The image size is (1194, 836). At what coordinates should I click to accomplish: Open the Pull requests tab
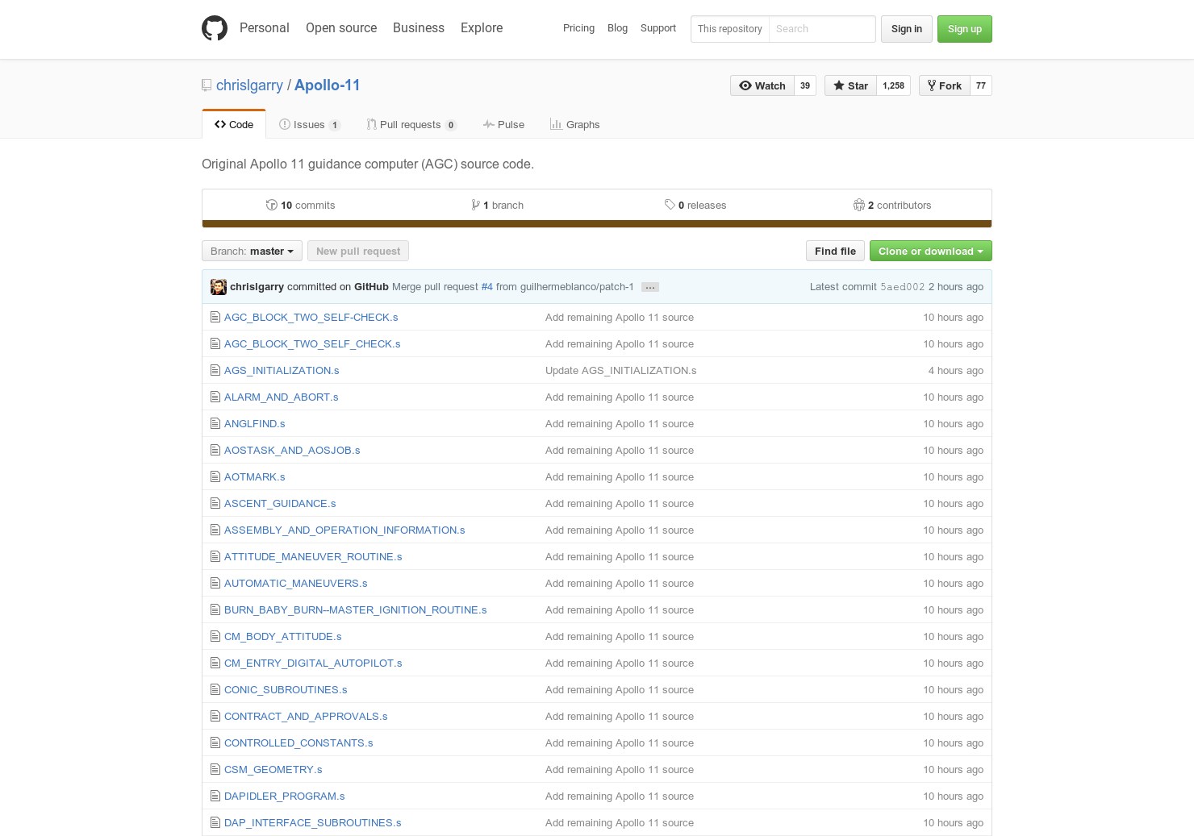(411, 125)
